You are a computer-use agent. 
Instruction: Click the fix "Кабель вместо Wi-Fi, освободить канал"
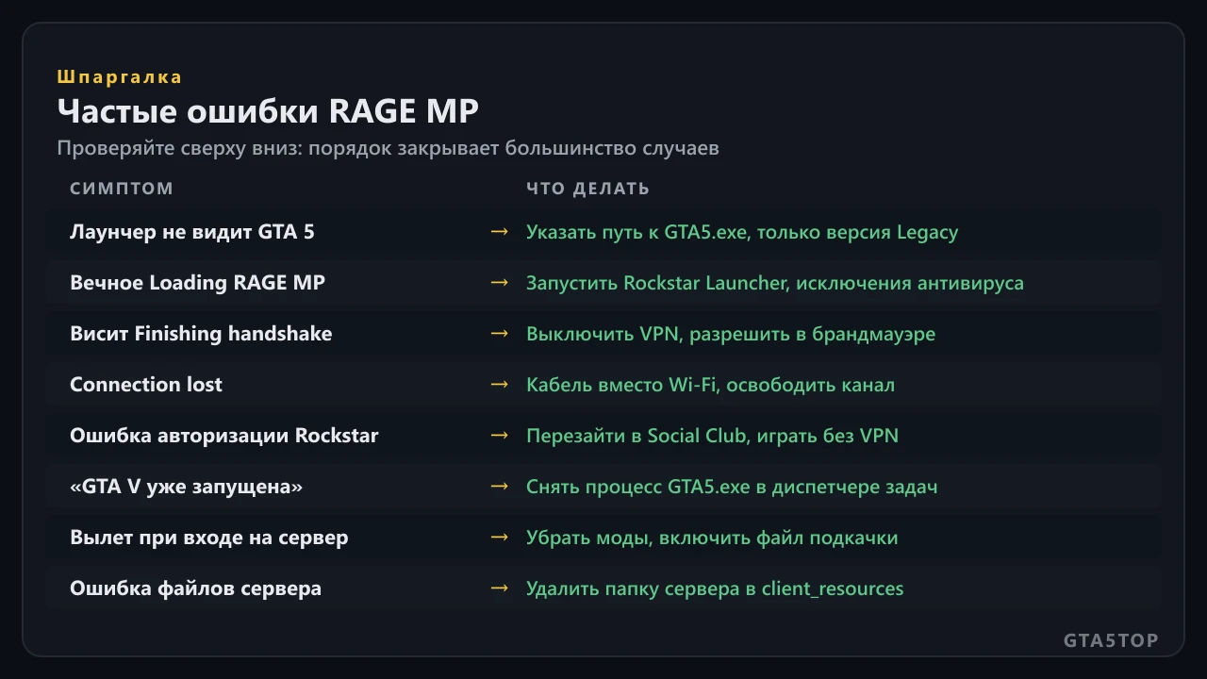[711, 385]
